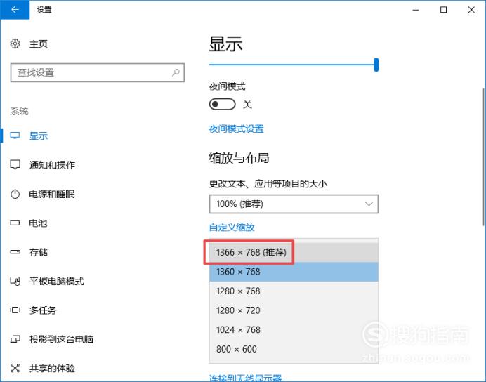Click the middle of brightness slider track
The height and width of the screenshot is (382, 486).
point(291,65)
